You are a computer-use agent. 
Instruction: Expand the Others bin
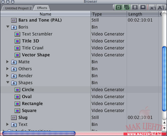point(8,69)
